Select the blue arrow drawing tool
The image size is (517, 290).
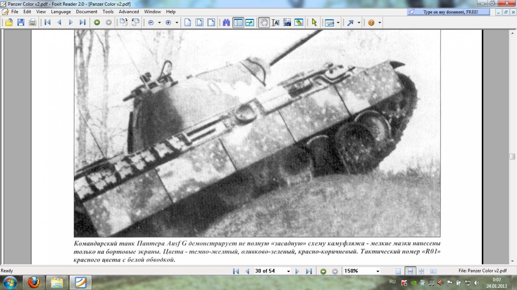click(x=350, y=23)
